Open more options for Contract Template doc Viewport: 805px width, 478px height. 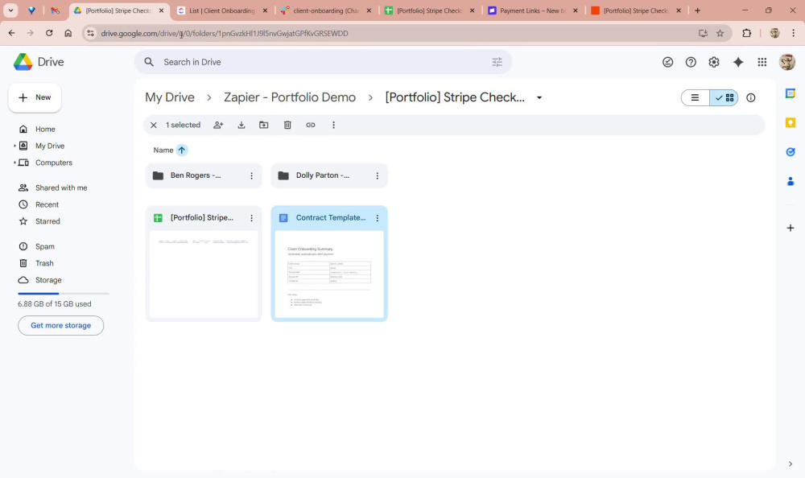point(378,218)
